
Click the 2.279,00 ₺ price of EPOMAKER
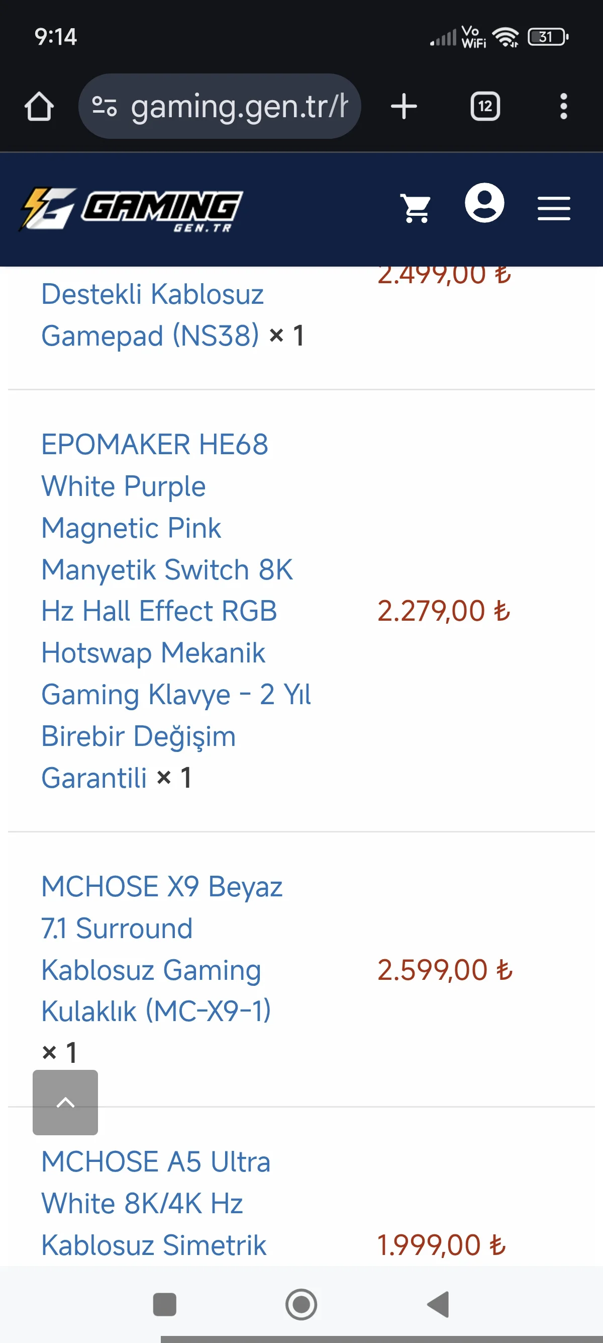(444, 611)
